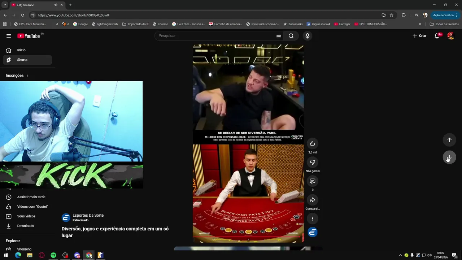Image resolution: width=462 pixels, height=260 pixels.
Task: Open Microsoft Edge from the taskbar
Action: coord(18,255)
